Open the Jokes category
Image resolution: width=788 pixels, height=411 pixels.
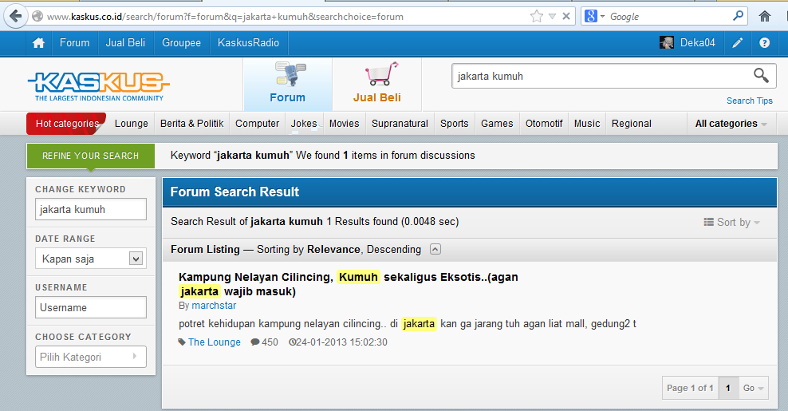tap(304, 123)
